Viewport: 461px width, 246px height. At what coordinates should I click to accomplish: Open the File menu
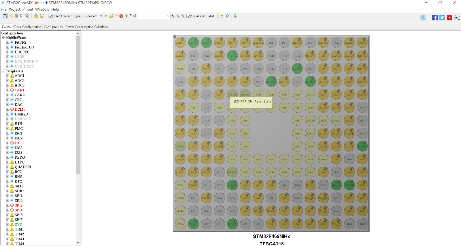4,9
